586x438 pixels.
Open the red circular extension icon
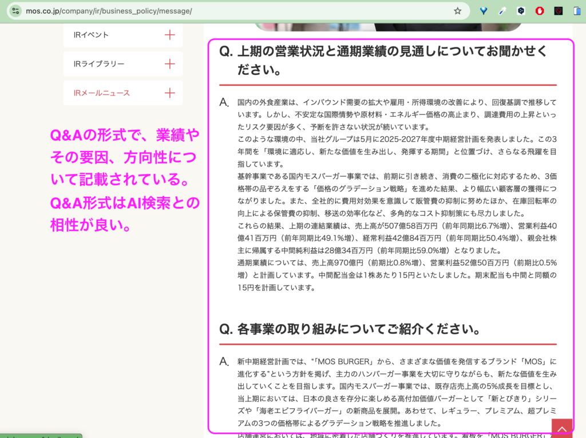point(539,11)
